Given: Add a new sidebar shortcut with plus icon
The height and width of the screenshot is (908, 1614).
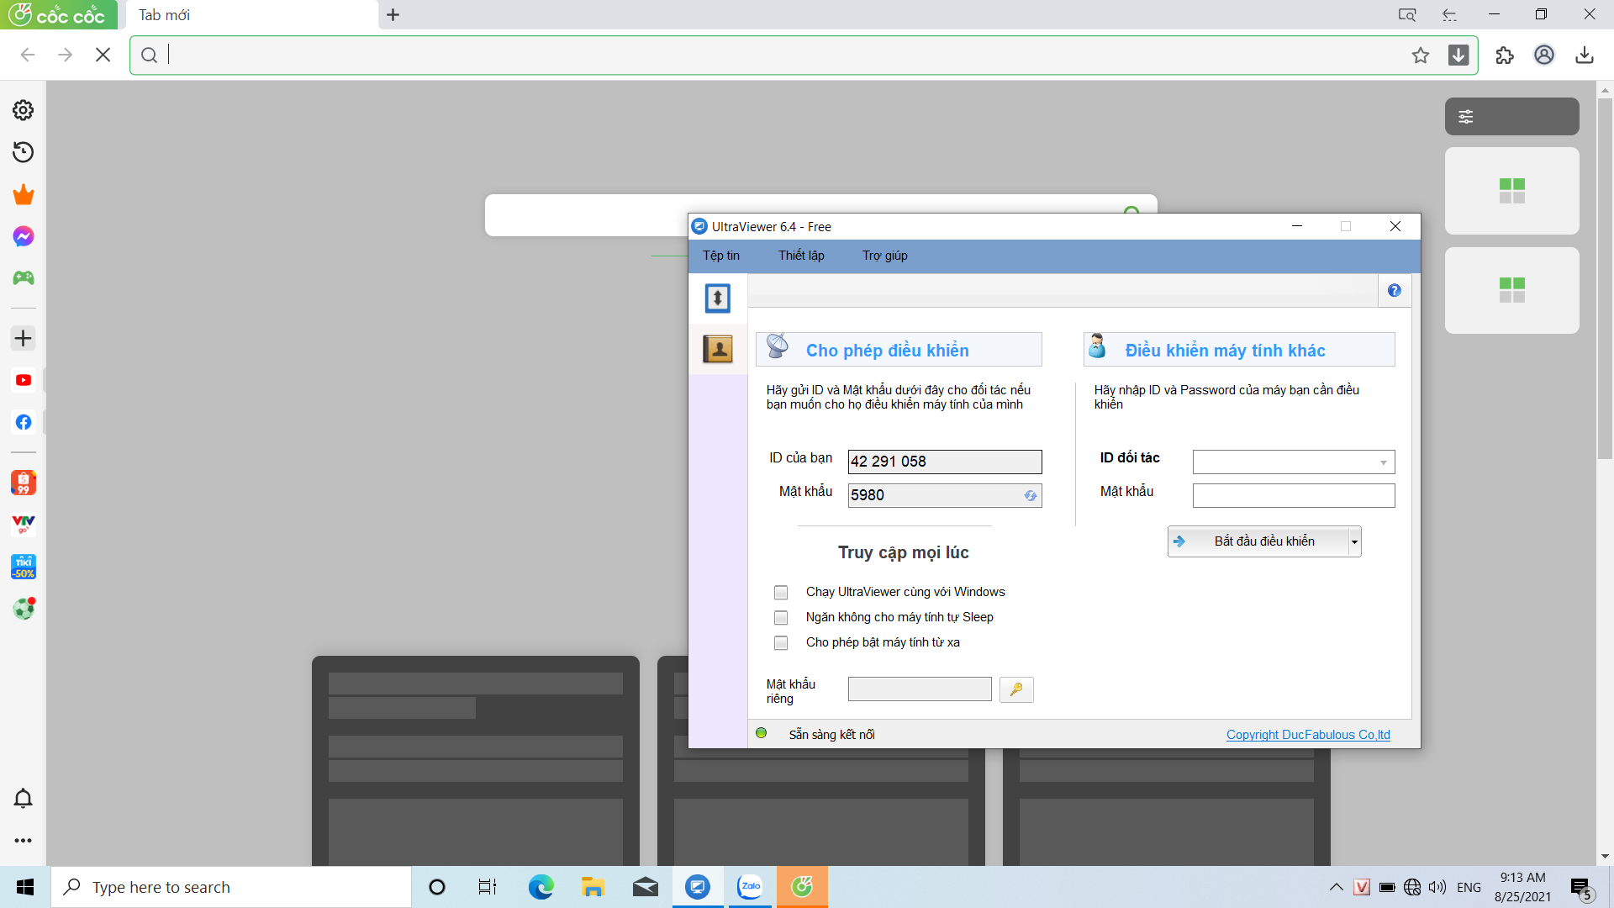Looking at the screenshot, I should tap(24, 338).
